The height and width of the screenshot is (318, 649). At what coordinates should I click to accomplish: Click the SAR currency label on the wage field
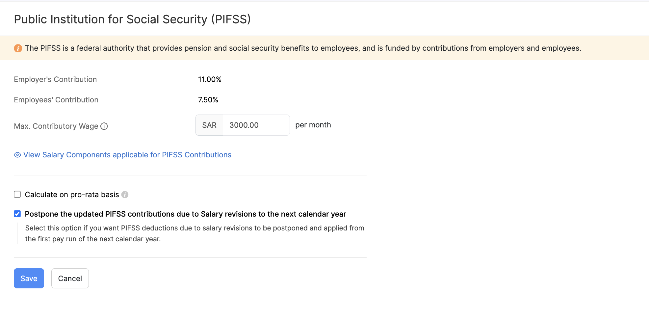point(209,125)
